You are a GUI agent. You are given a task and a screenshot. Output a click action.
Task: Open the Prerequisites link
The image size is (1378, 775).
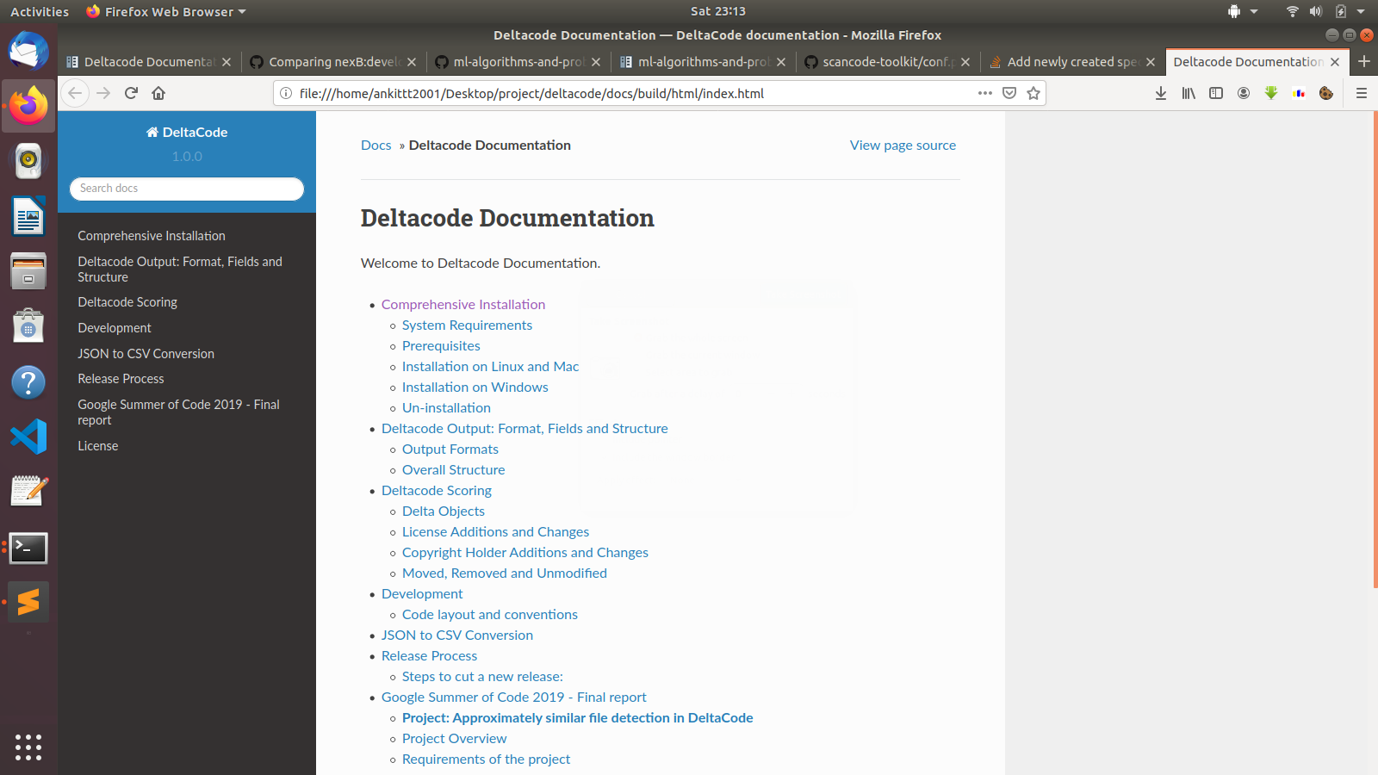(441, 346)
